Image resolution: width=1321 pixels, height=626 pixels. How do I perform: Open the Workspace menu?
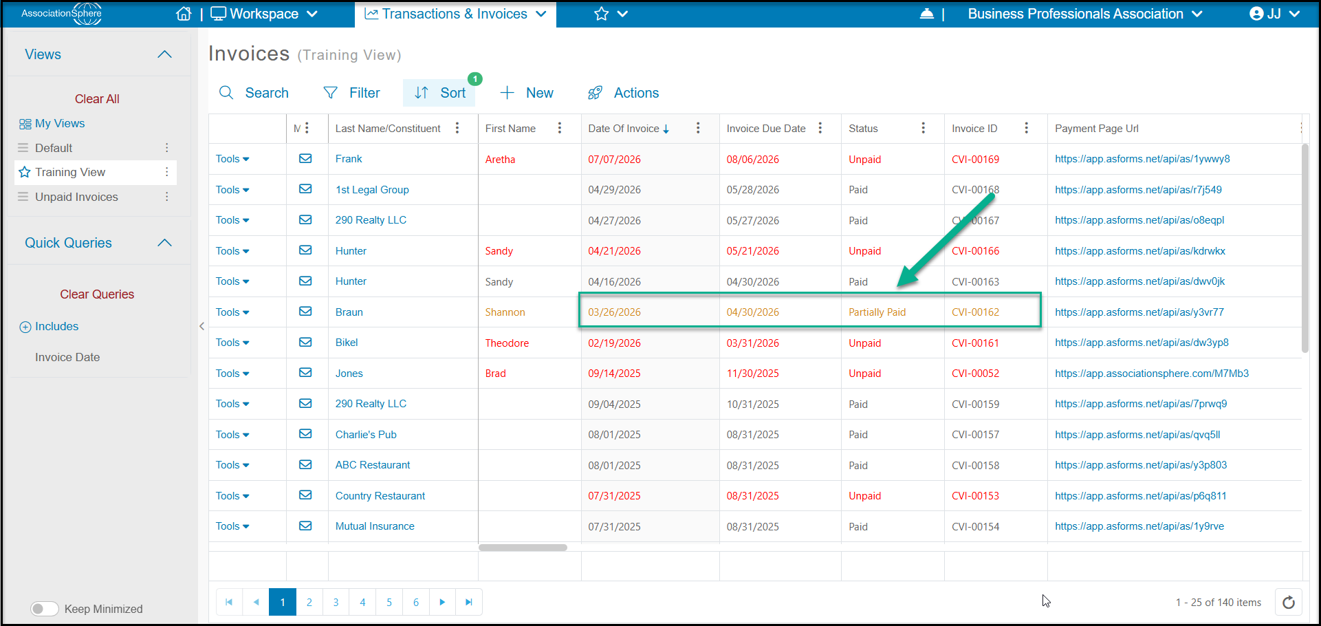pos(264,14)
